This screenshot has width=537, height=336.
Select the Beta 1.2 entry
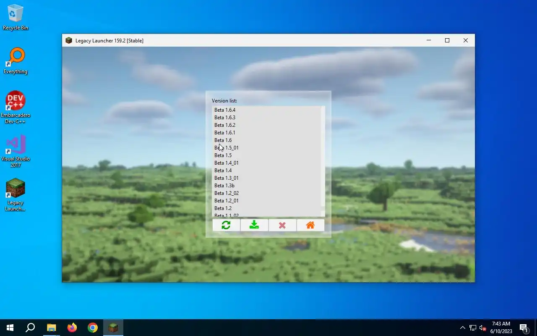[267, 208]
